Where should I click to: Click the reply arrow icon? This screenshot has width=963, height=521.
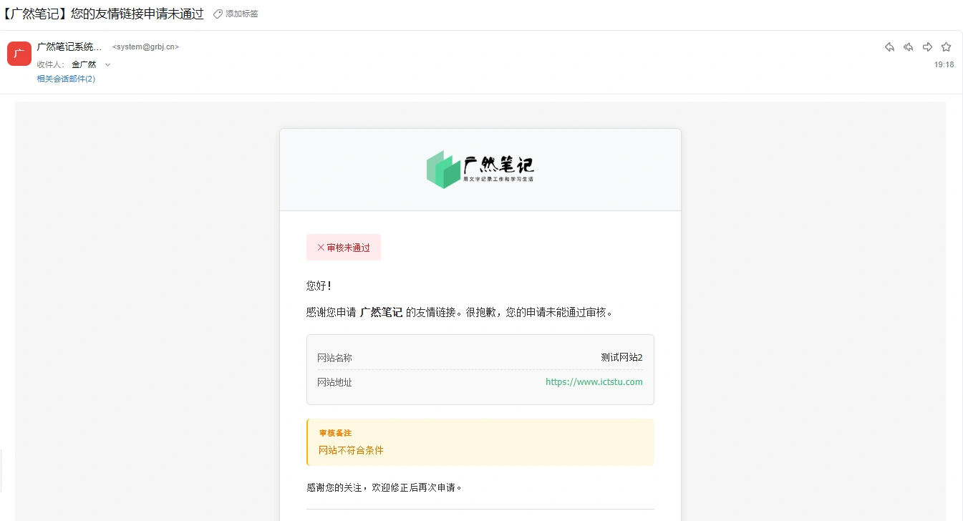tap(889, 47)
